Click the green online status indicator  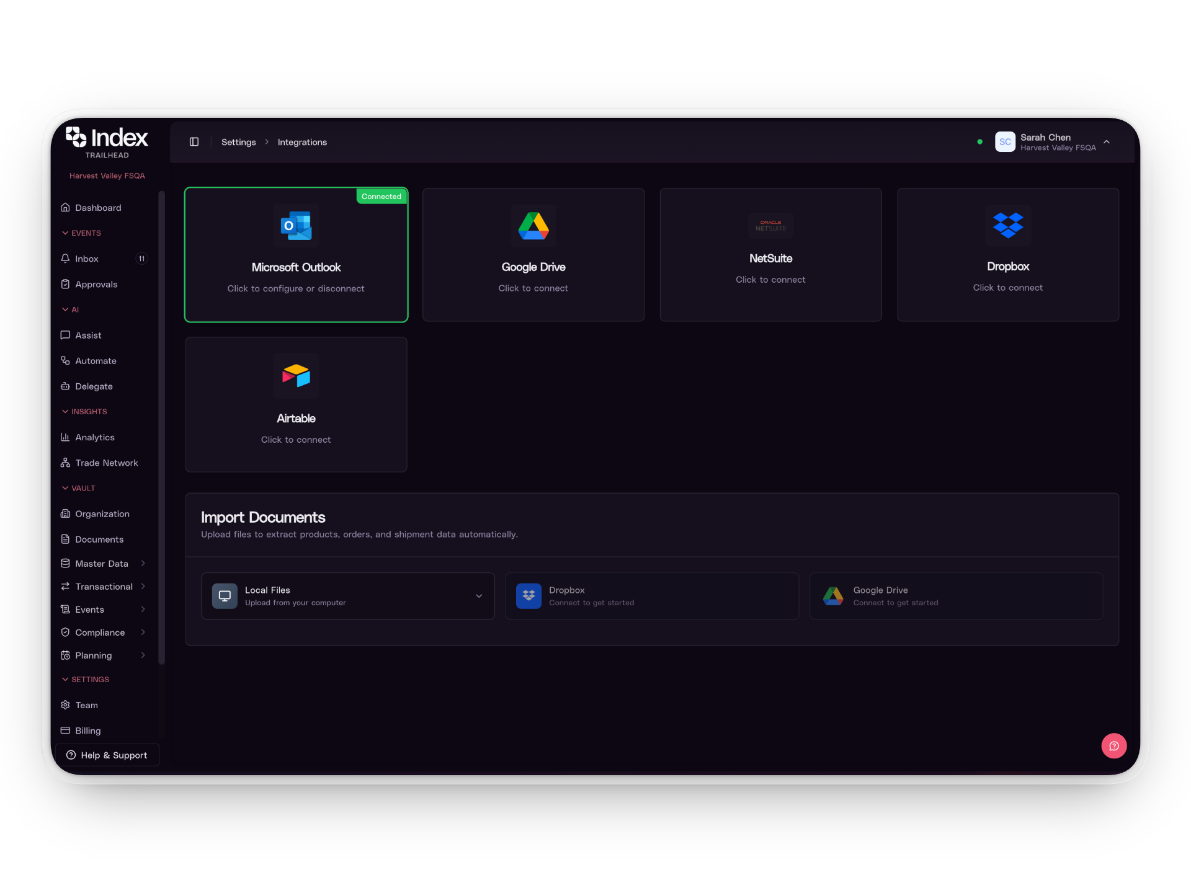coord(979,141)
